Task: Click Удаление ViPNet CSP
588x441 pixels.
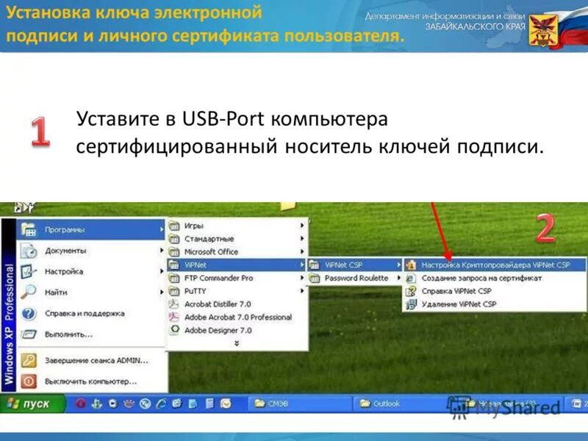Action: [495, 304]
